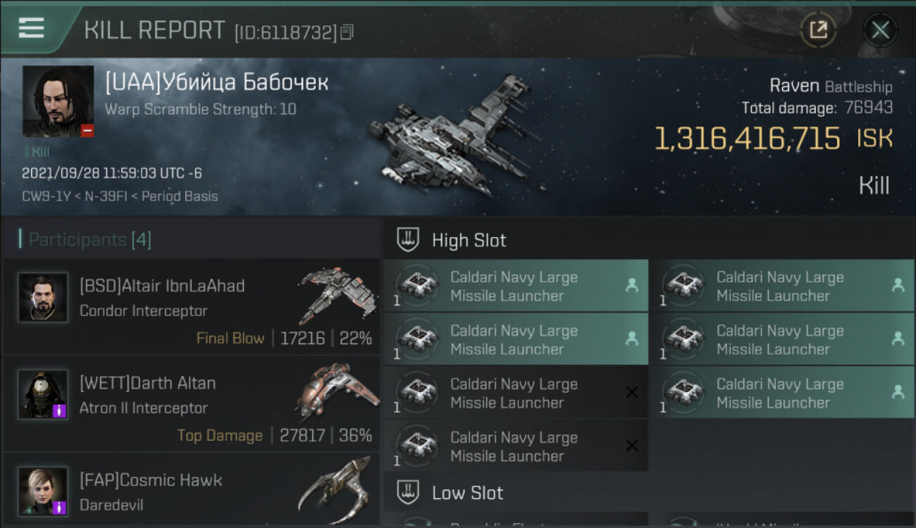This screenshot has height=528, width=916.
Task: Open Cosmic Hawk's character portrait
Action: (x=43, y=491)
